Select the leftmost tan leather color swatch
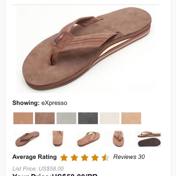Image resolution: width=176 pixels, height=176 pixels. click(x=23, y=118)
